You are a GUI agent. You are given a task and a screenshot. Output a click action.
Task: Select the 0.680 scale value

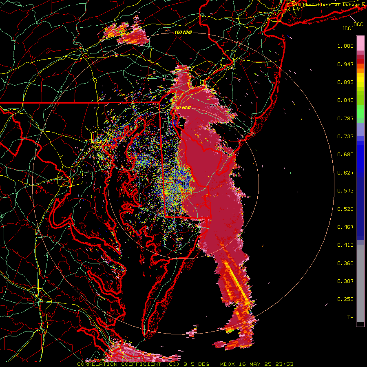pos(345,155)
